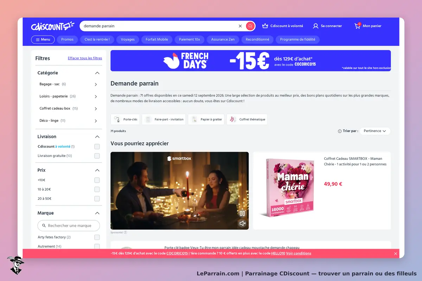Tick the Cdiscount à volonté checkbox
The image size is (422, 281).
97,146
